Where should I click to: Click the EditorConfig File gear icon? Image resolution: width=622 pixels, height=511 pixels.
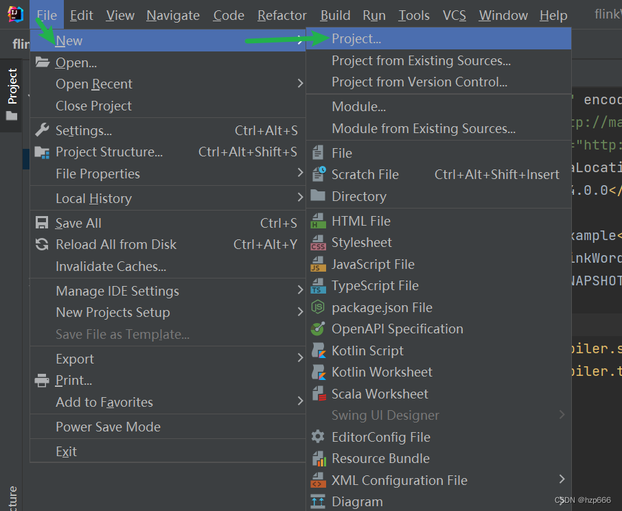point(318,437)
